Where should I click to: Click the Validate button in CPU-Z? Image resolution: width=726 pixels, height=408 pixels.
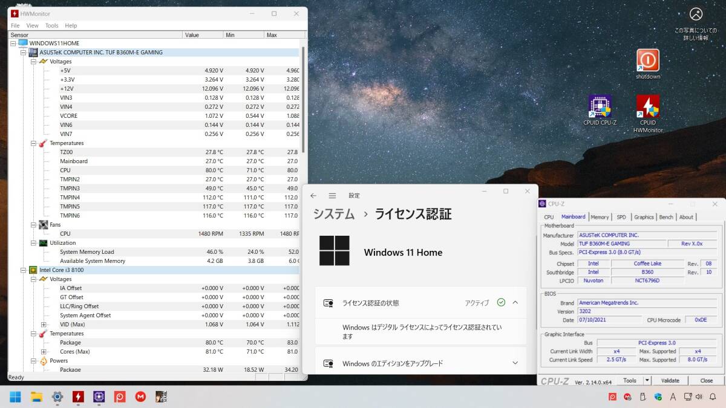[x=670, y=381]
